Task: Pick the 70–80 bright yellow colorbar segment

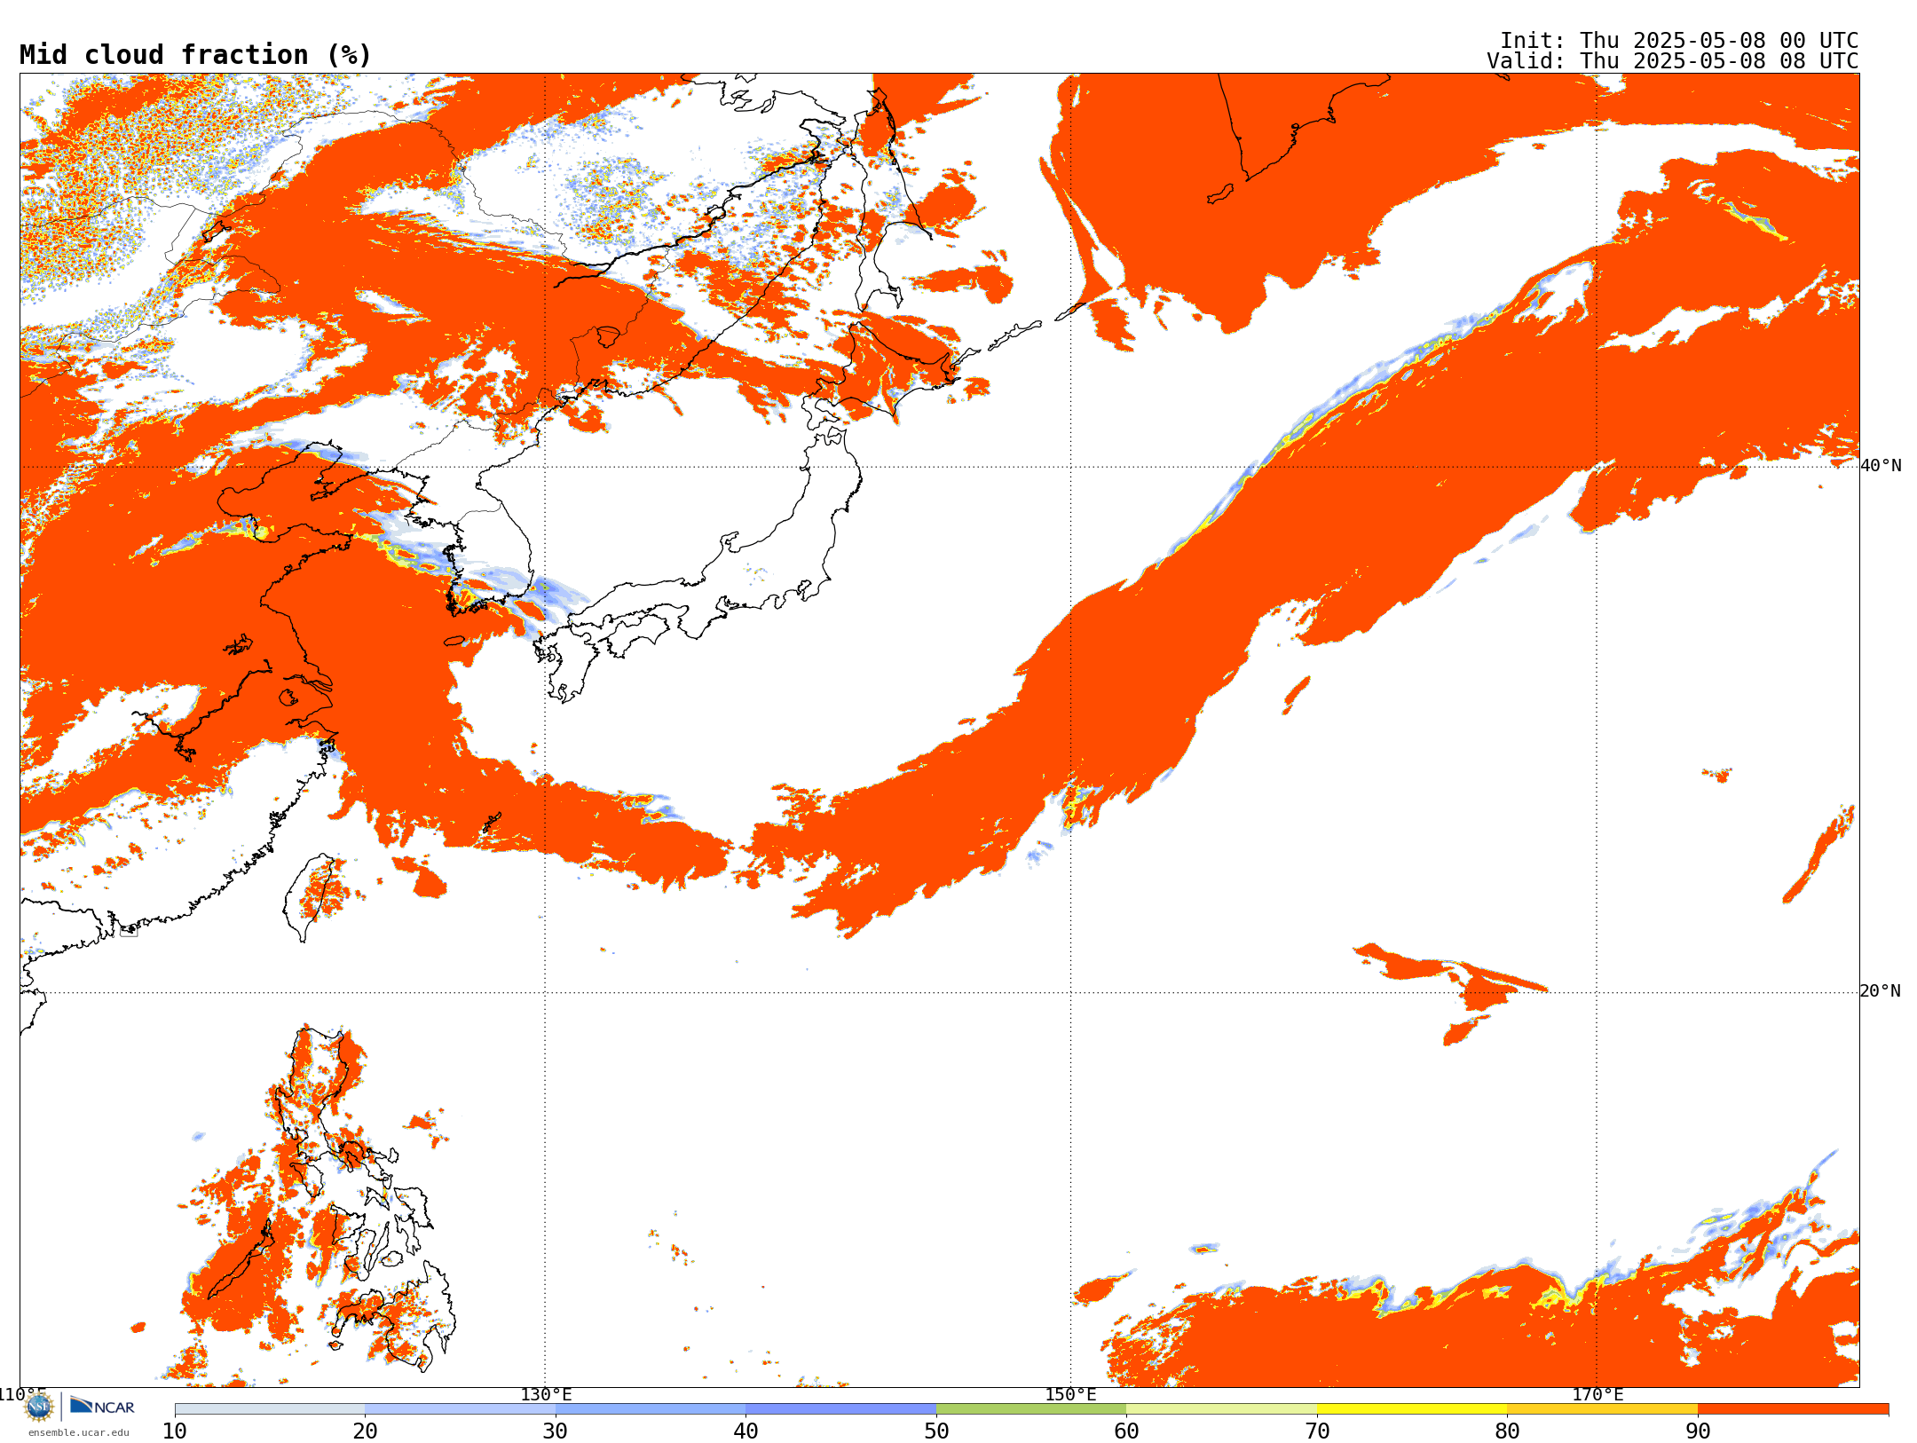Action: [x=1412, y=1409]
